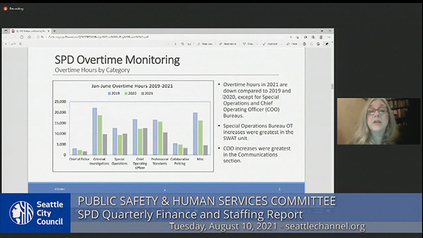The width and height of the screenshot is (423, 238).
Task: Rotate the PDF page
Action: point(182,44)
